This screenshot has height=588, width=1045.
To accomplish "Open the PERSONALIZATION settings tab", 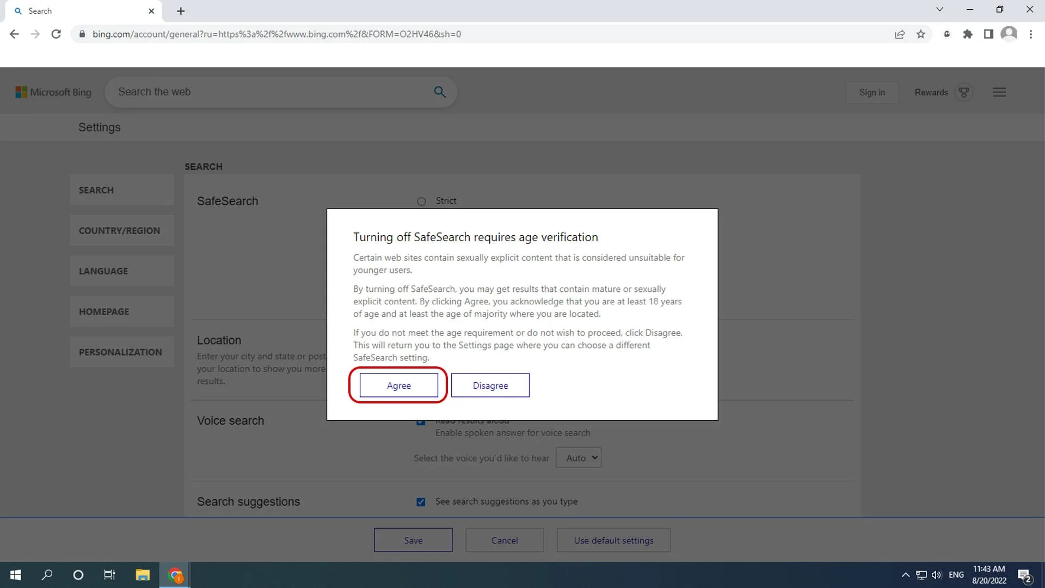I will click(x=122, y=352).
